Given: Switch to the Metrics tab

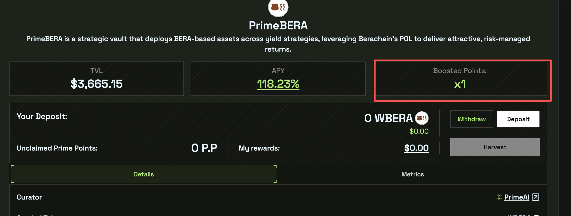Looking at the screenshot, I should (x=412, y=174).
